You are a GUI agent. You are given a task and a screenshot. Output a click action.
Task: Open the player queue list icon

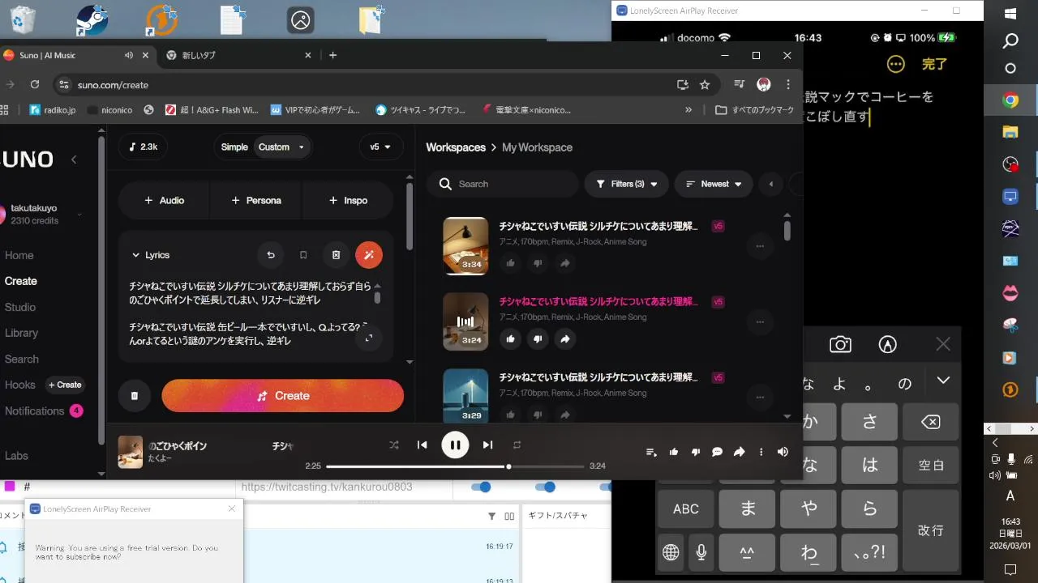point(650,452)
